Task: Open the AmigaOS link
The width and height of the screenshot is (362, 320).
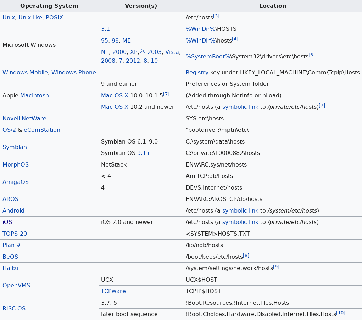Action: coord(16,182)
